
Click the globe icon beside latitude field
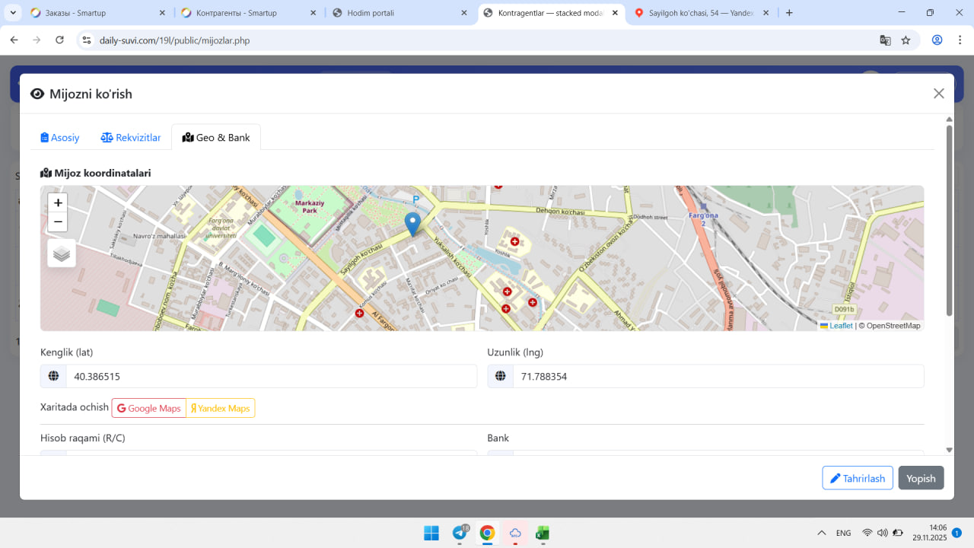click(x=53, y=376)
